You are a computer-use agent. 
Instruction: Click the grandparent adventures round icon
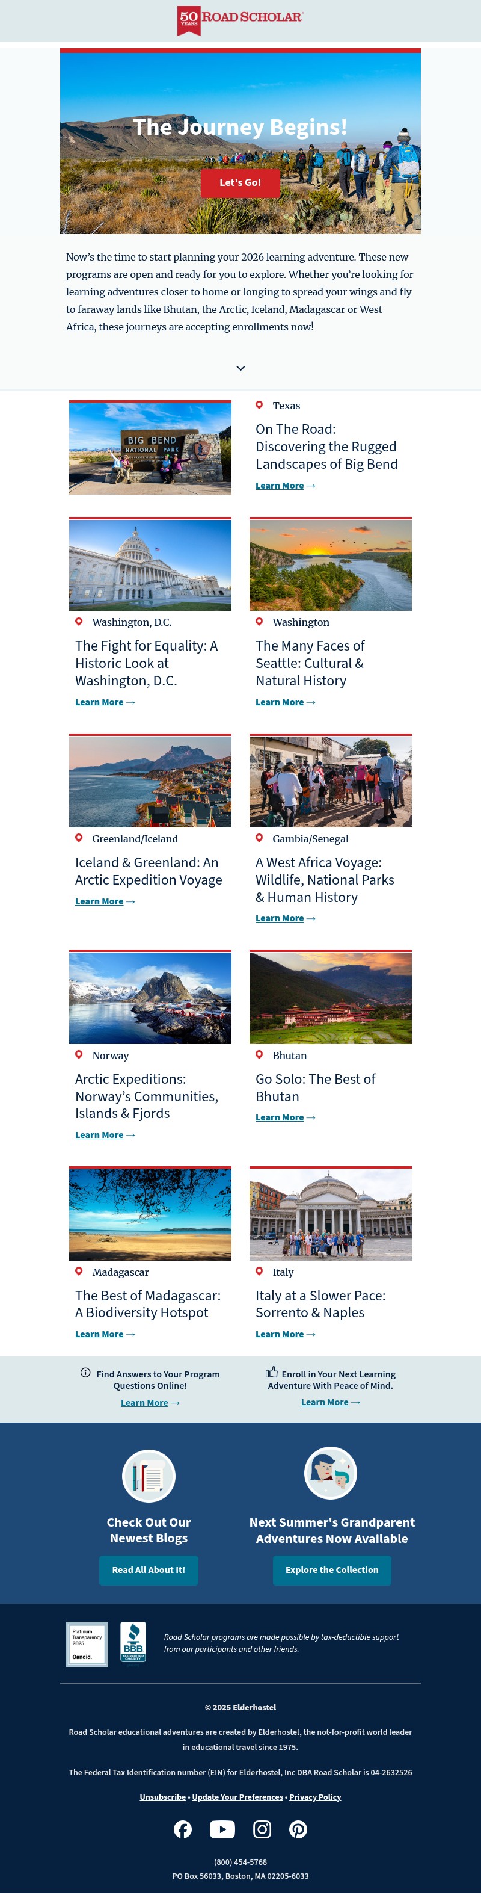[331, 1473]
